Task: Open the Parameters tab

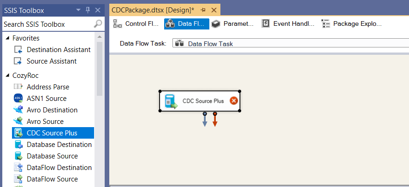Action: pyautogui.click(x=233, y=23)
